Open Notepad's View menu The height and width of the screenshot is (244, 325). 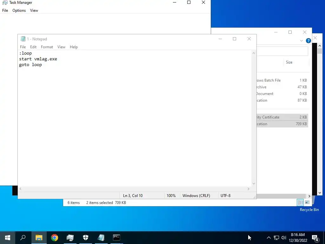[x=61, y=47]
